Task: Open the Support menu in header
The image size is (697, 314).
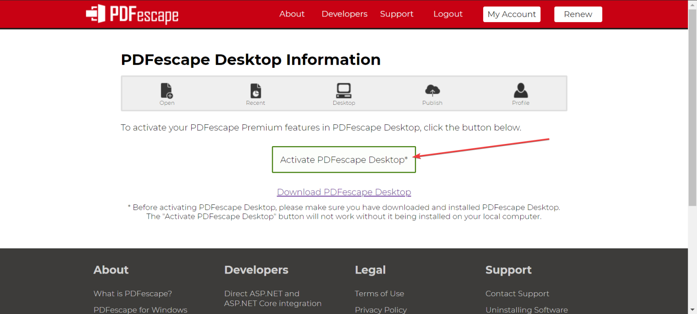Action: 397,14
